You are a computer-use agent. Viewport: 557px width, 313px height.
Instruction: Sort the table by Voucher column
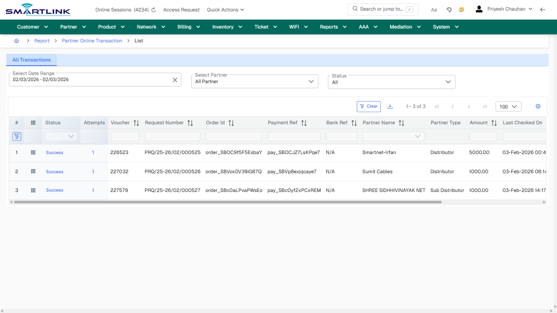(136, 122)
